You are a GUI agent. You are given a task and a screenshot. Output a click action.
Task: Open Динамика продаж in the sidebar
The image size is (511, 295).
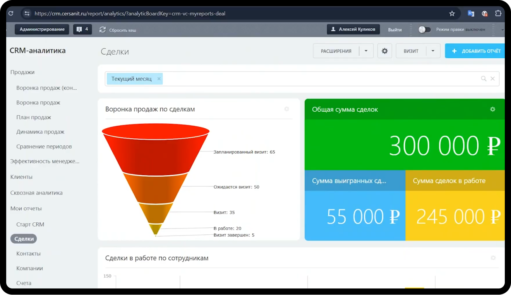click(x=40, y=132)
